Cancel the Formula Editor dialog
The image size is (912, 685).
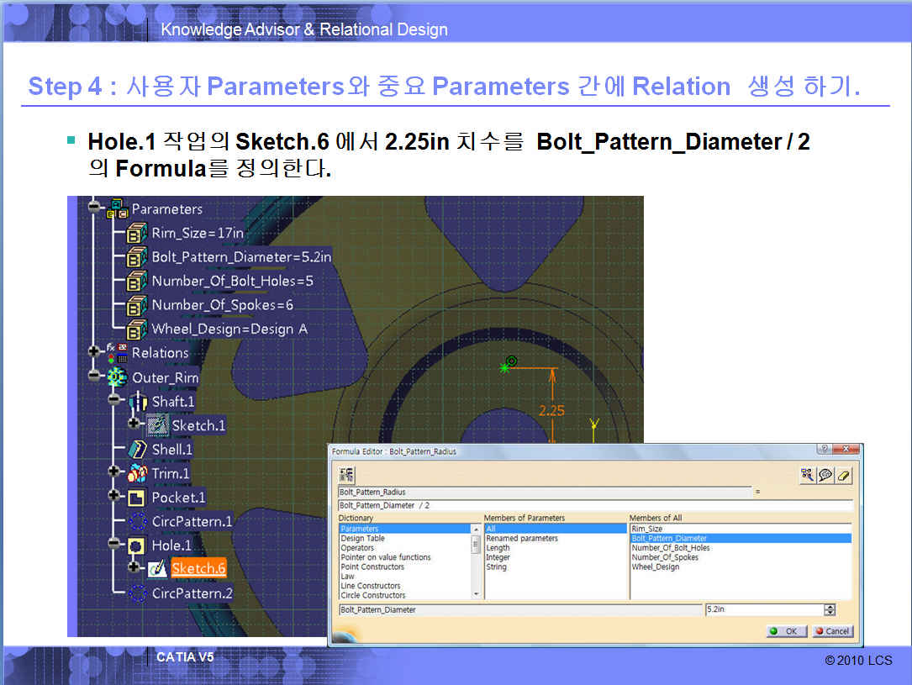[832, 631]
